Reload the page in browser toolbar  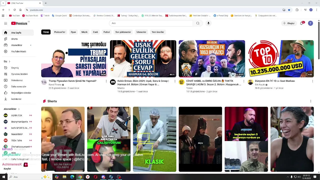[x=15, y=10]
